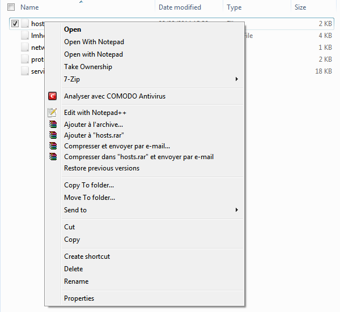340x312 pixels.
Task: Click the lmhosts file icon
Action: coord(25,35)
